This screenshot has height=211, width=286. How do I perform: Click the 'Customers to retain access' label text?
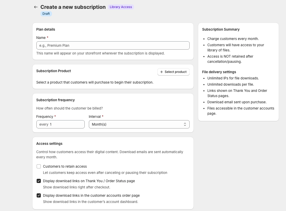click(65, 166)
